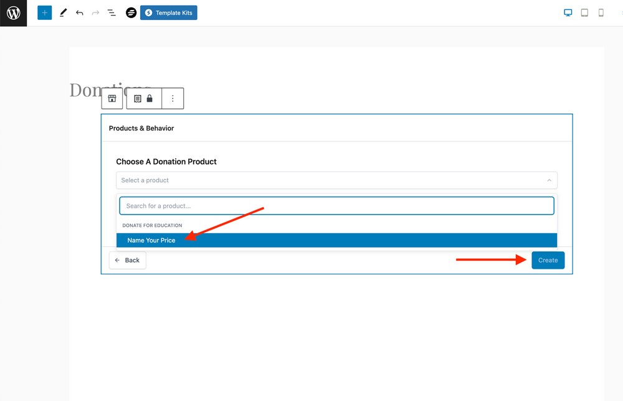This screenshot has width=623, height=401.
Task: Switch to mobile preview
Action: click(x=601, y=12)
